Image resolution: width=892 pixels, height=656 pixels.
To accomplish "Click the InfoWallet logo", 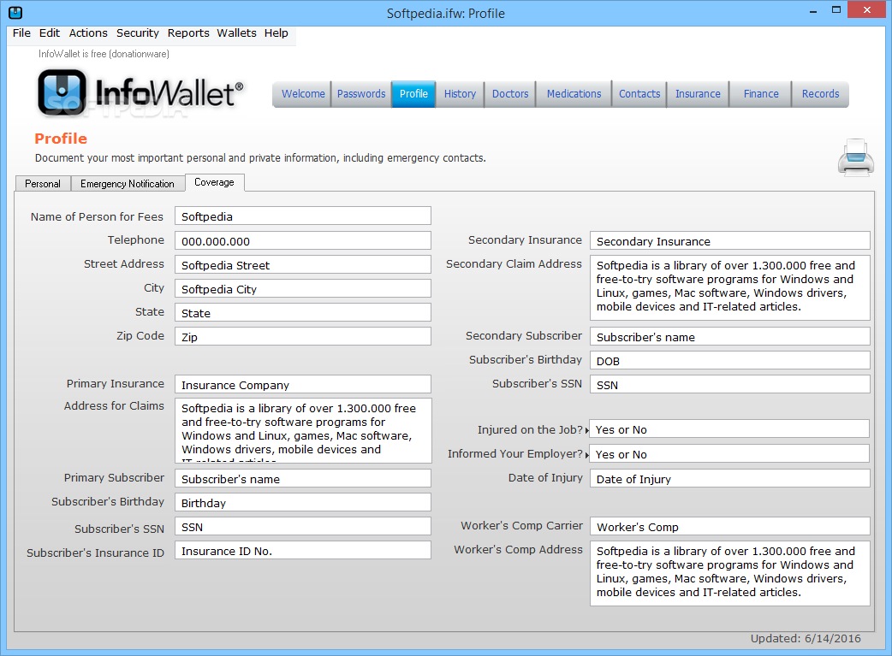I will [x=140, y=92].
